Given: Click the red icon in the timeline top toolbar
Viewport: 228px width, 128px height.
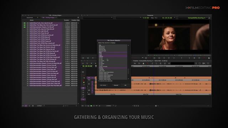Looking at the screenshot, I should (x=147, y=63).
